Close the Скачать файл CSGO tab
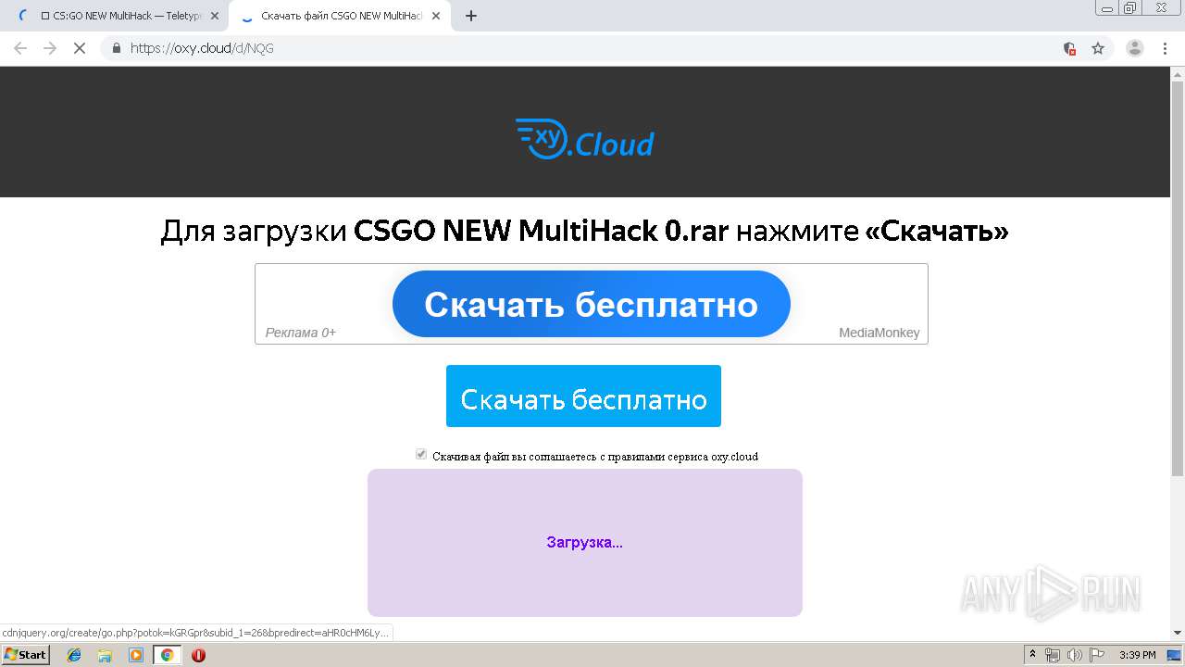The image size is (1185, 667). click(x=436, y=16)
